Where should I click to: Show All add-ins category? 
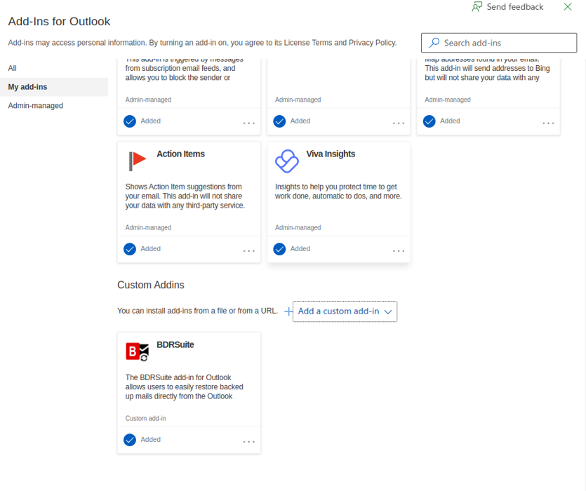(x=13, y=68)
